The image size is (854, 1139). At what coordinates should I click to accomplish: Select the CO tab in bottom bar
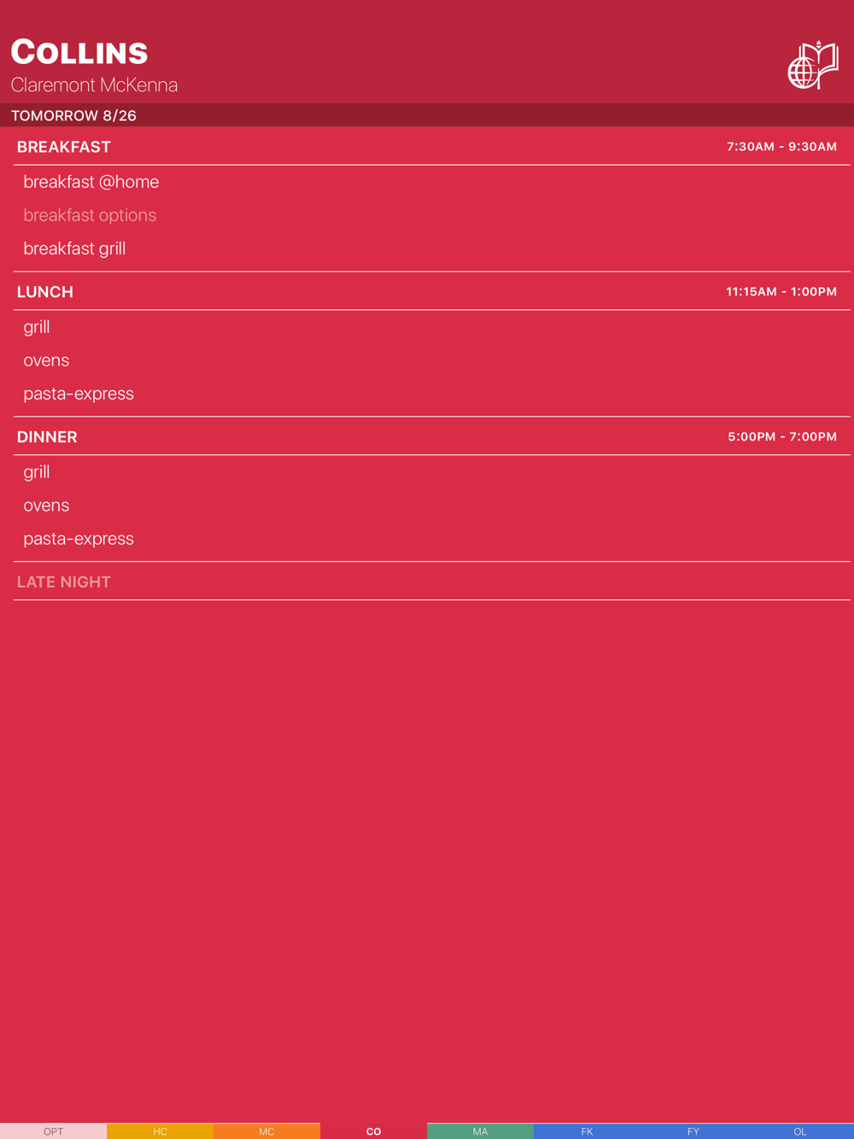point(373,1130)
